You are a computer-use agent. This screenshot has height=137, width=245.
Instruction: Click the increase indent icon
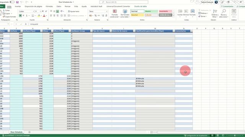pos(65,16)
